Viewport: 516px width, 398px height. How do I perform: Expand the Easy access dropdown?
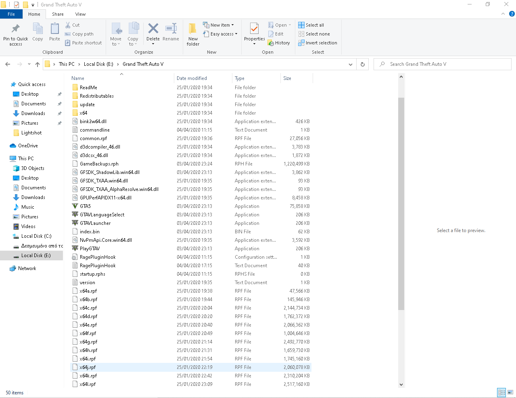tap(220, 34)
